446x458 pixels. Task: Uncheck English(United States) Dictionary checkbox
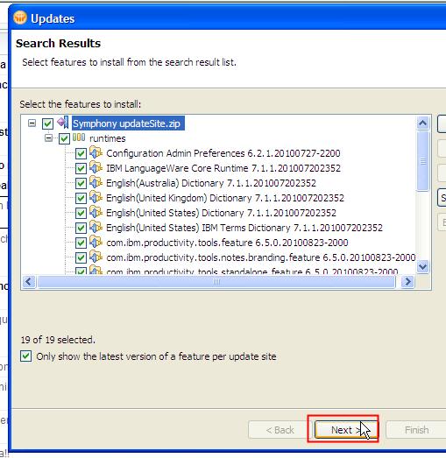(81, 213)
